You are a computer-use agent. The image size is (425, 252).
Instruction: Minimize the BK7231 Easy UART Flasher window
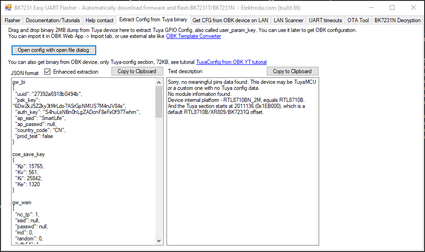pyautogui.click(x=371, y=7)
